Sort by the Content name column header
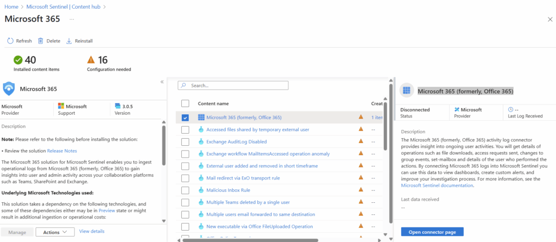The height and width of the screenshot is (242, 556). pyautogui.click(x=213, y=103)
